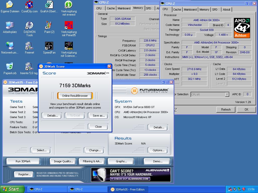Click the Core Speed 2718.9 MHz value
The width and height of the screenshot is (258, 193).
click(194, 69)
